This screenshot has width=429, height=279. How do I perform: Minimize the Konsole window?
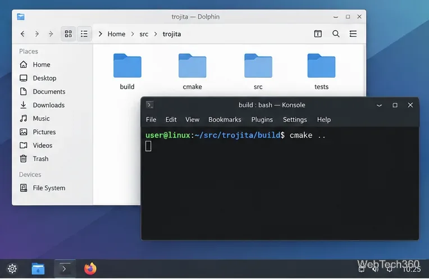pos(379,106)
